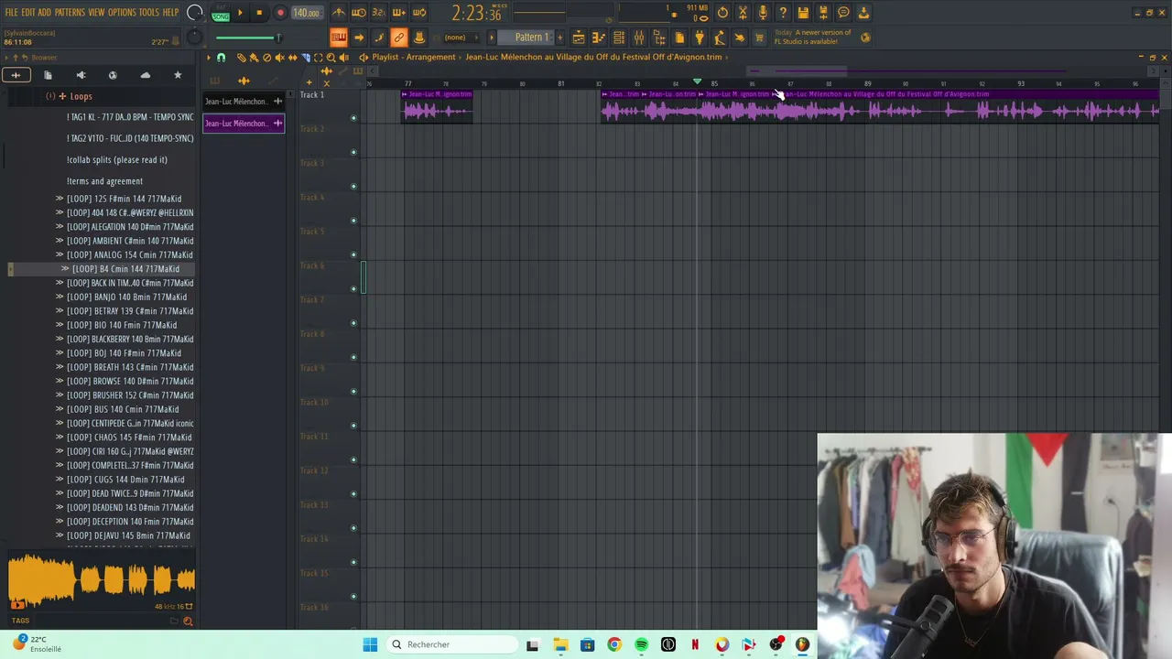Image resolution: width=1172 pixels, height=659 pixels.
Task: Select the playlist Paint brush tool
Action: 254,58
